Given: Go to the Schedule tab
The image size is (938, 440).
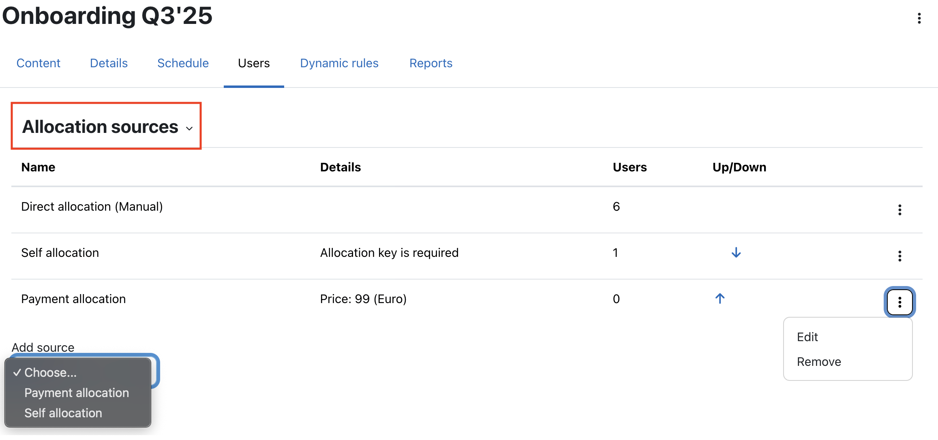Looking at the screenshot, I should [183, 63].
